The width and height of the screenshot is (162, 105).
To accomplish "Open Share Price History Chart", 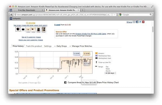I will (107, 82).
